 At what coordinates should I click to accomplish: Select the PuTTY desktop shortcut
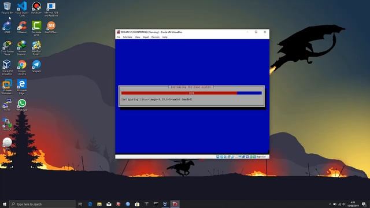[7, 105]
